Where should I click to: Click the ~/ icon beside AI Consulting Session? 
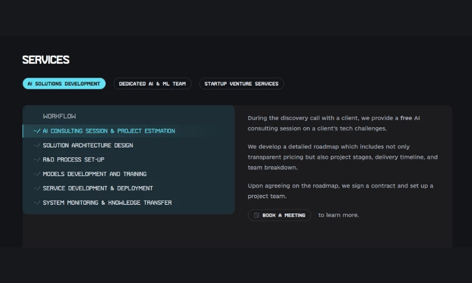37,131
